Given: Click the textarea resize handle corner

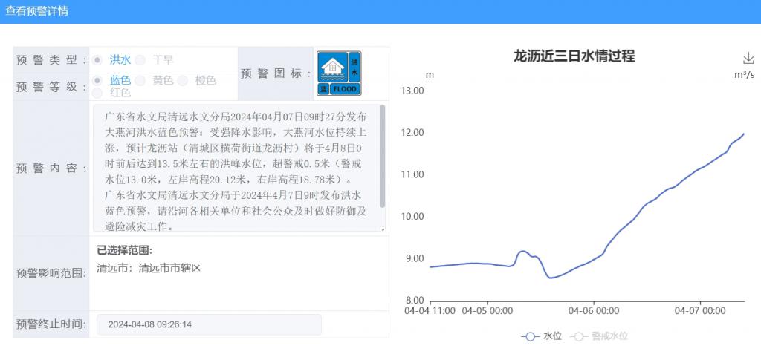Looking at the screenshot, I should point(383,229).
